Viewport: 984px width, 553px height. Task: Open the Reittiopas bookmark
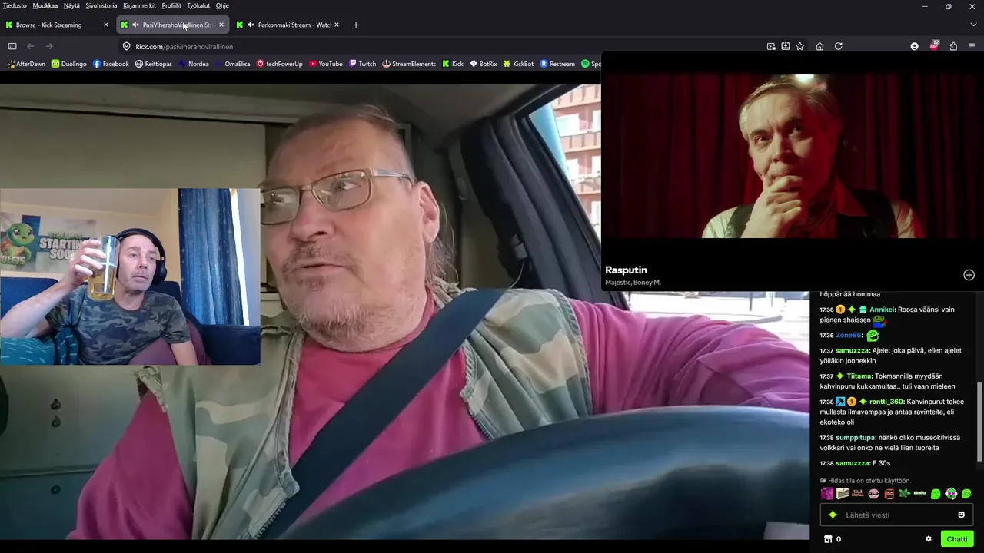(154, 64)
